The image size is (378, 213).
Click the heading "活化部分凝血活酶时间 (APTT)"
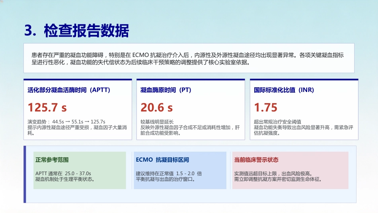point(69,90)
